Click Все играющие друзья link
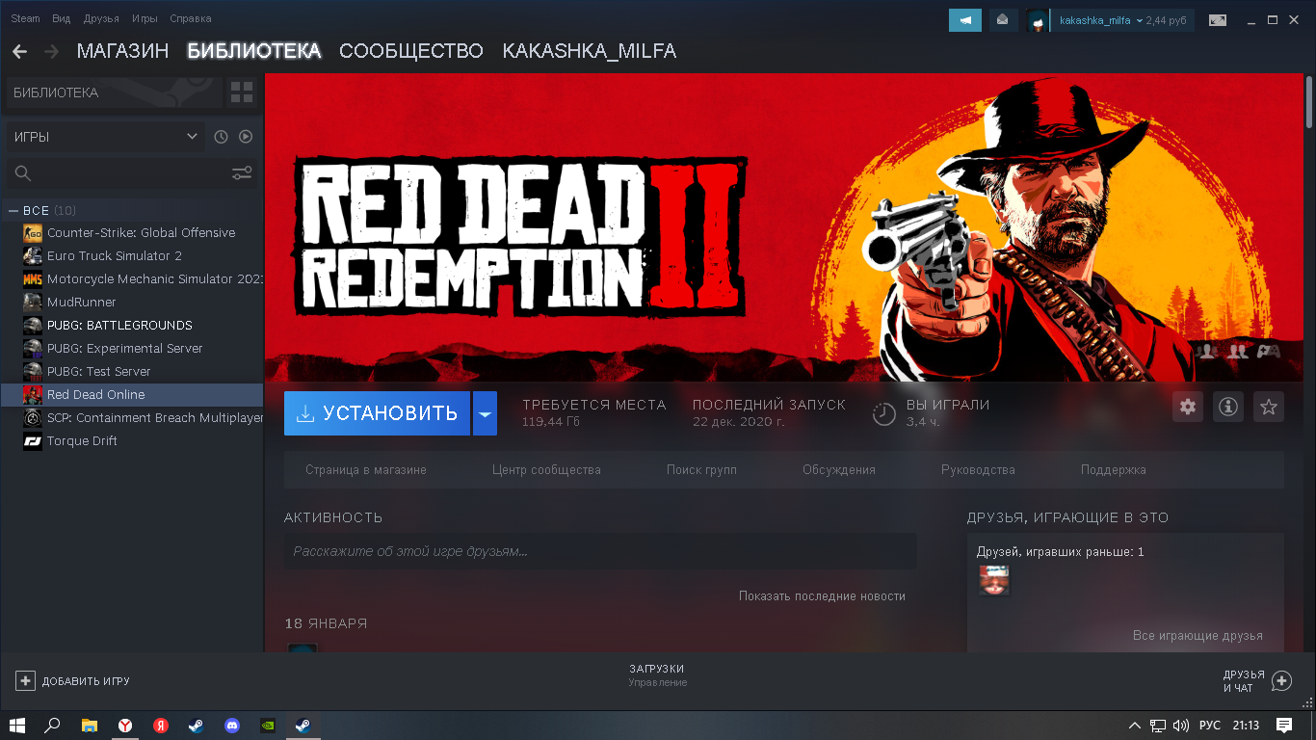Image resolution: width=1316 pixels, height=740 pixels. [x=1198, y=636]
